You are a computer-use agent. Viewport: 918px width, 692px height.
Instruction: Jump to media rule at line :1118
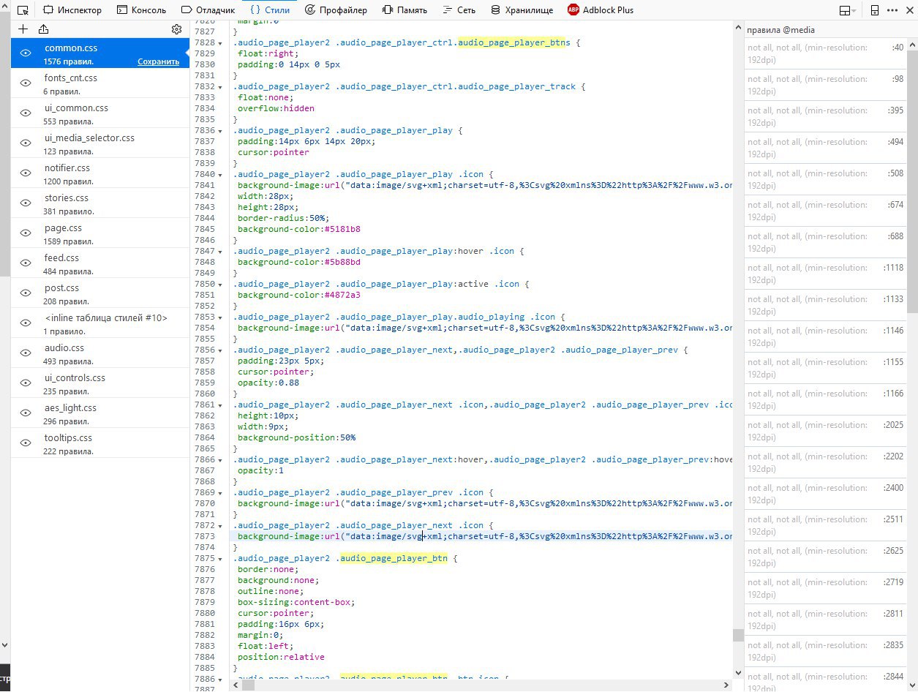[893, 268]
